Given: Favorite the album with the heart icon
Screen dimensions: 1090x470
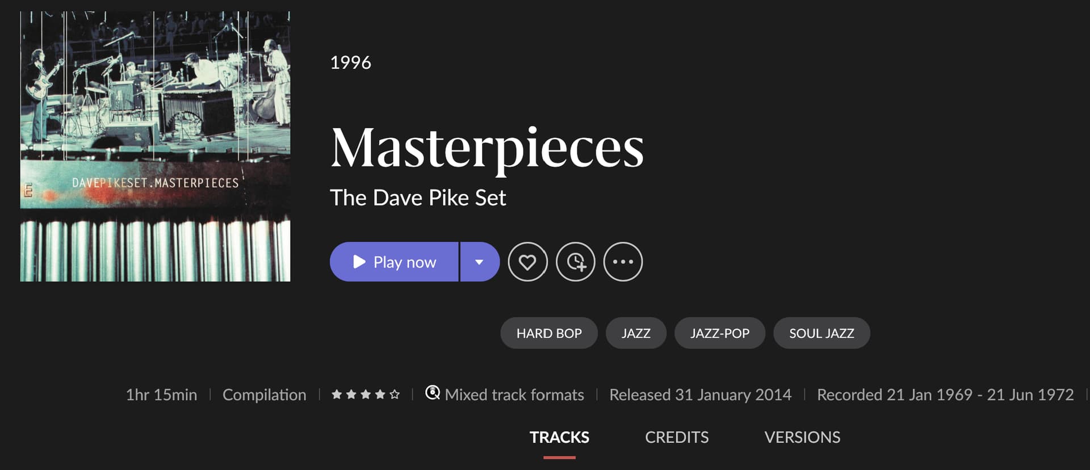Looking at the screenshot, I should pos(527,262).
